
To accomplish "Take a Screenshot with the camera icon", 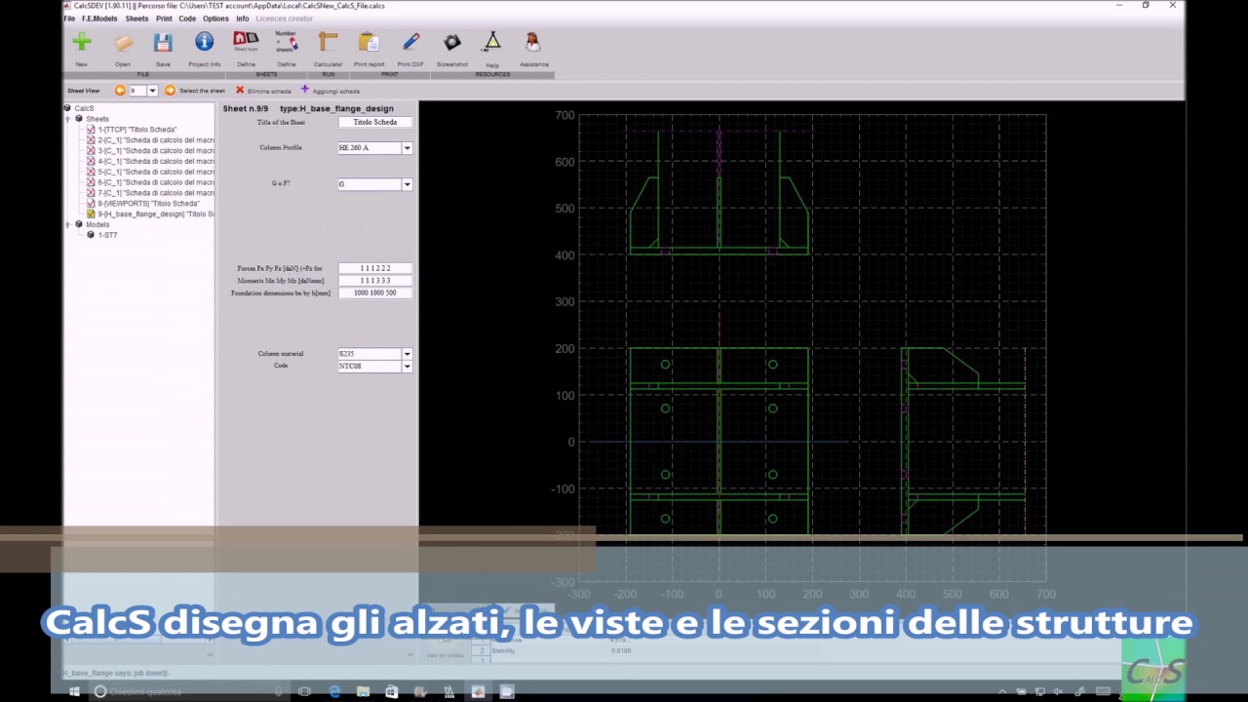I will tap(451, 42).
